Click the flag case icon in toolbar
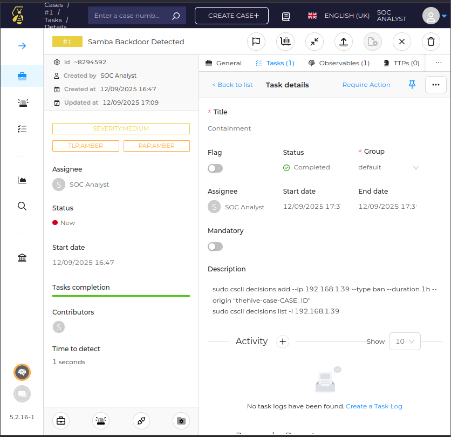 tap(256, 42)
